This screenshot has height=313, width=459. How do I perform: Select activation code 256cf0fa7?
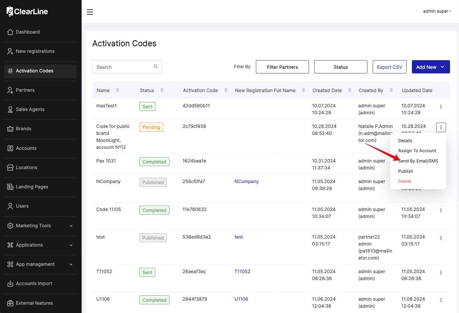194,181
